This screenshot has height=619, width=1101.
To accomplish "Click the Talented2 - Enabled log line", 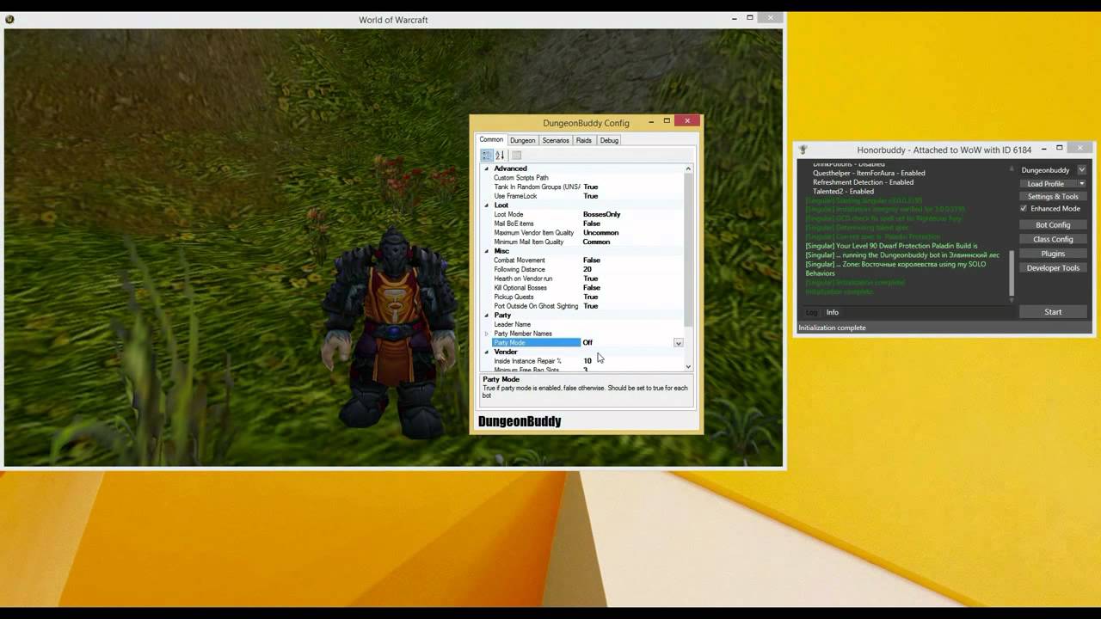I will [843, 192].
